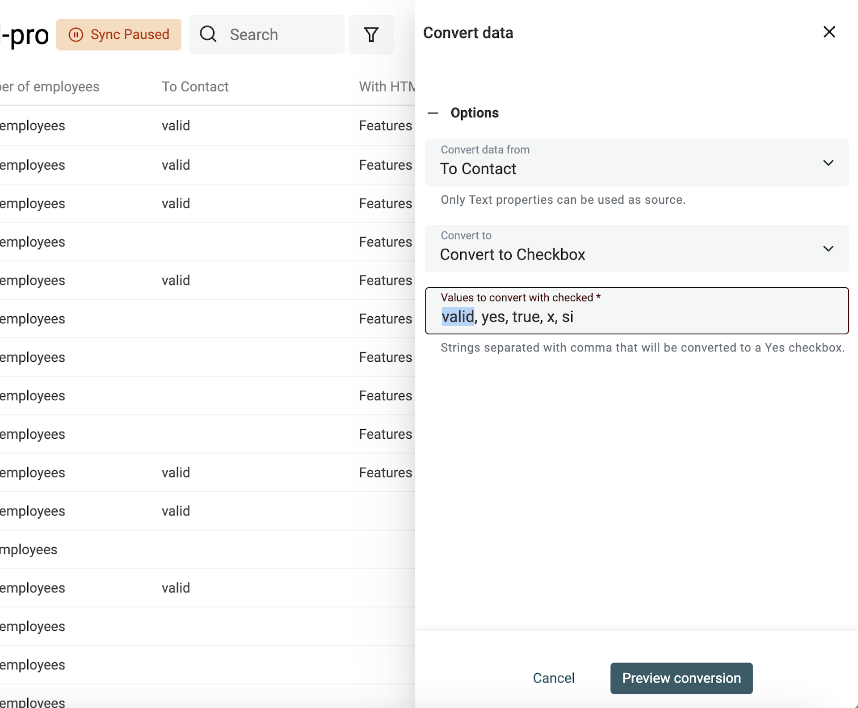858x708 pixels.
Task: Click Cancel in the Convert data panel
Action: pyautogui.click(x=554, y=678)
